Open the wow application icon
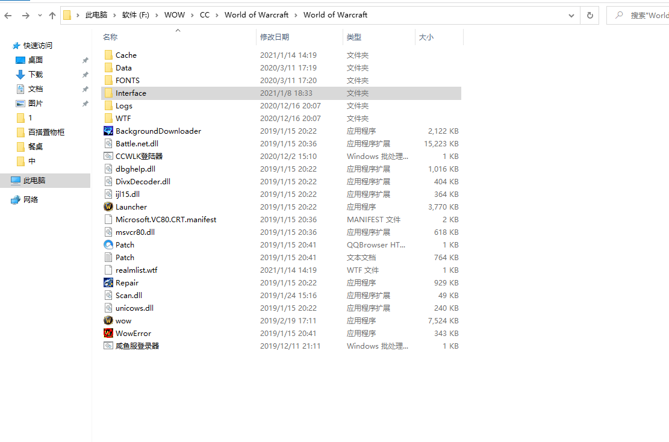669x442 pixels. [108, 321]
